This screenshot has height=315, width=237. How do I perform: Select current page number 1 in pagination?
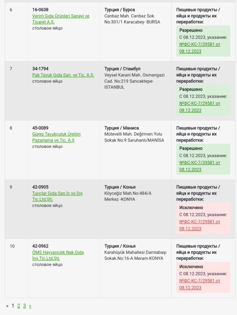click(x=13, y=306)
